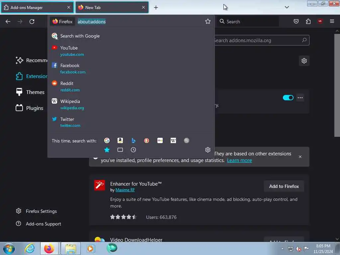Focus the toolbar Search box

(248, 22)
